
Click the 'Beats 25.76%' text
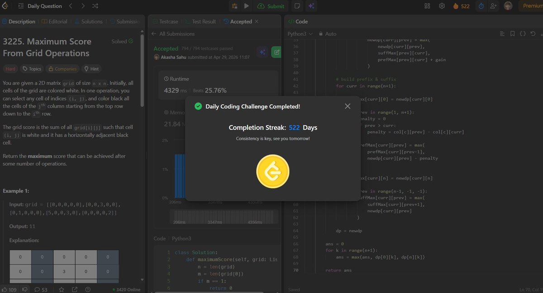click(x=210, y=90)
